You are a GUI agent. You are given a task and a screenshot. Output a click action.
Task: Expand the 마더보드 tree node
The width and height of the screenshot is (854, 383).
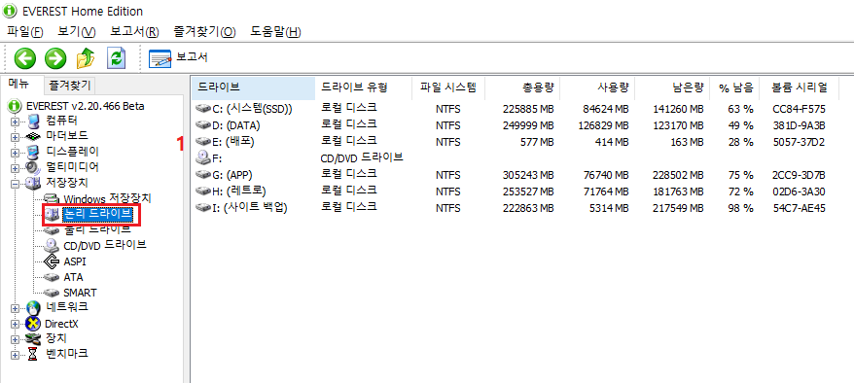(x=15, y=136)
